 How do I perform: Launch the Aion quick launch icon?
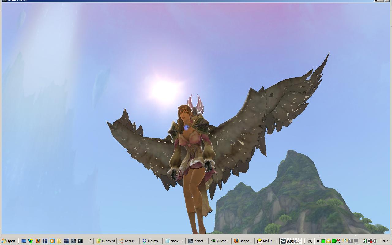point(80,241)
